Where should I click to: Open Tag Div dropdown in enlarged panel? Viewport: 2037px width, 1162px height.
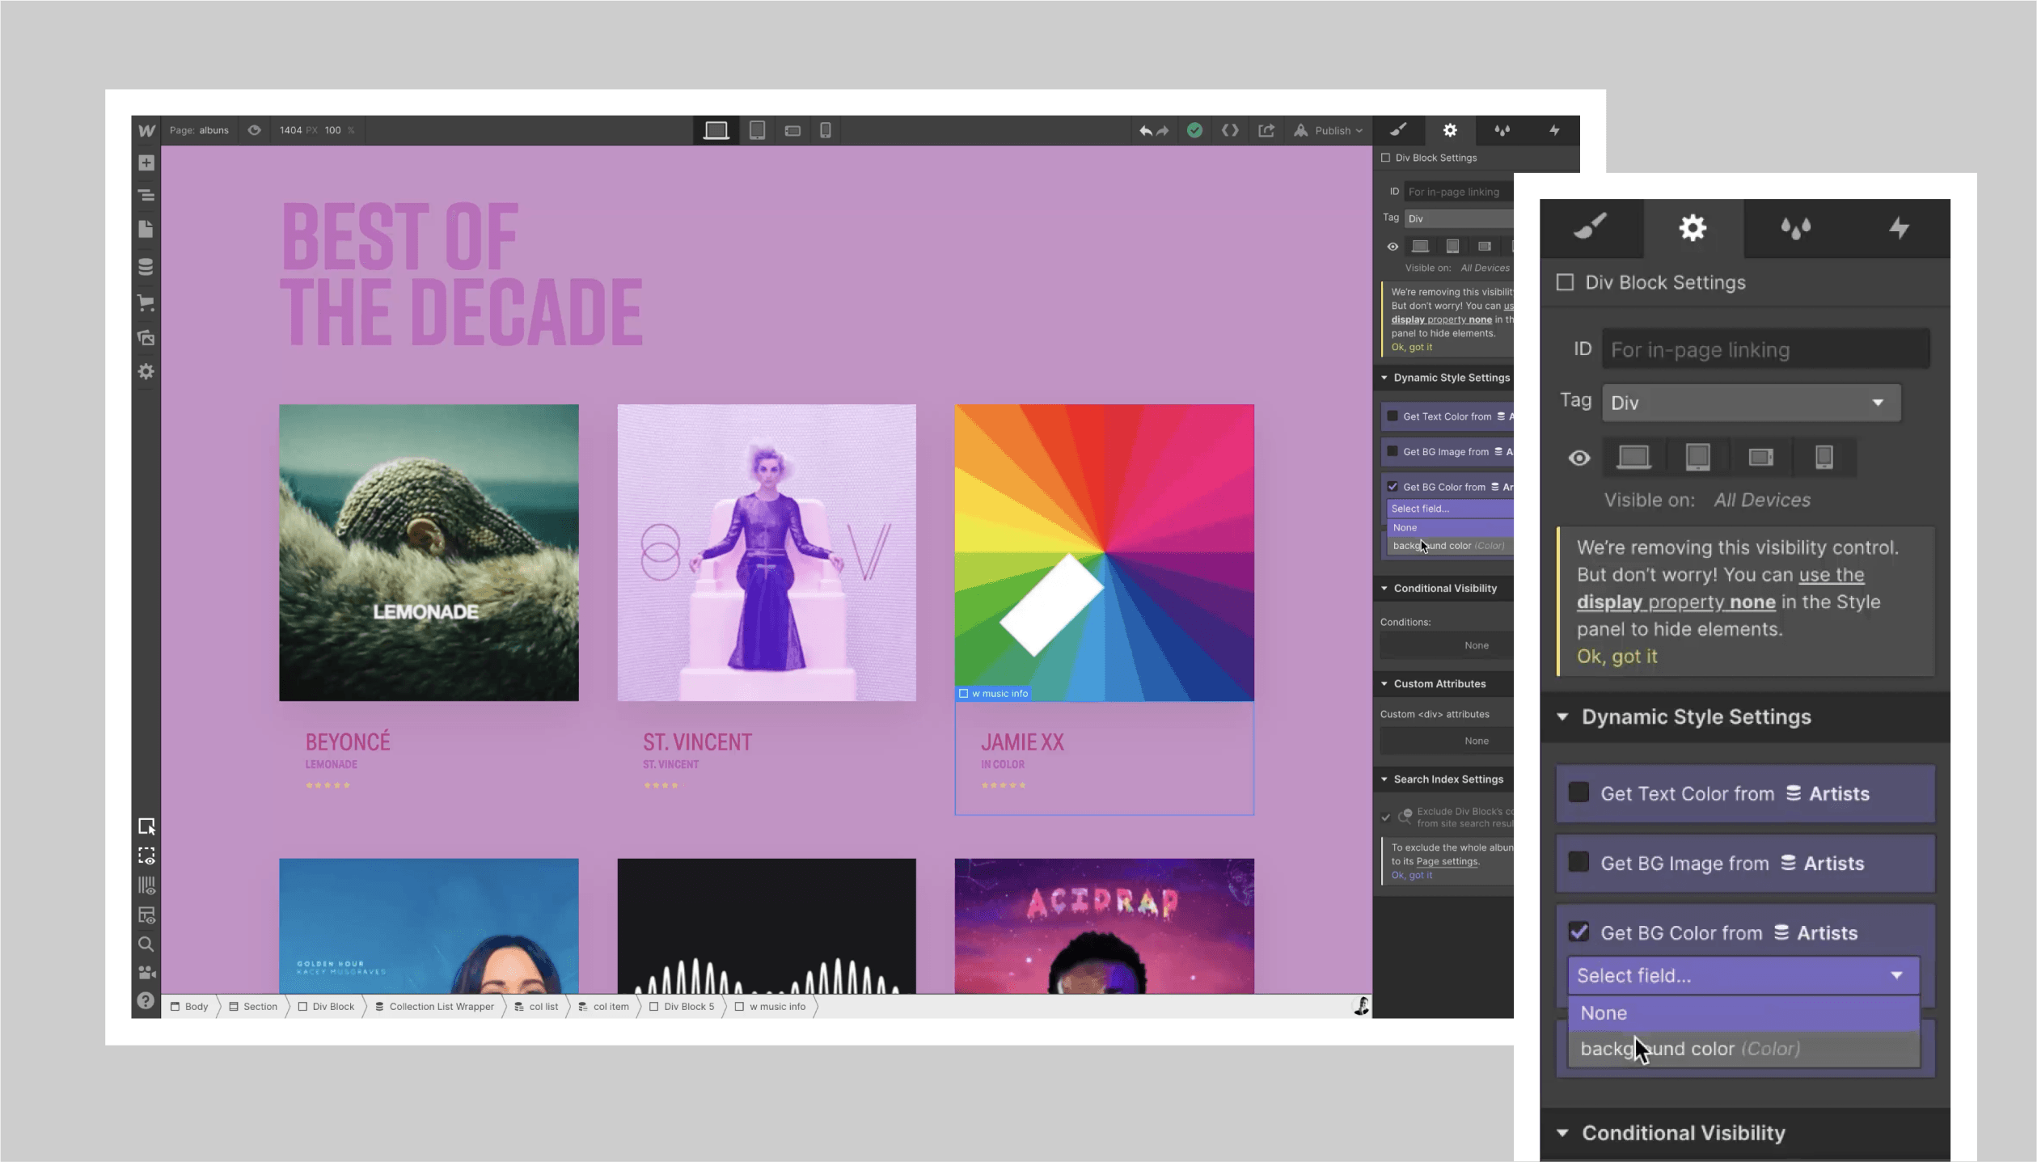(x=1751, y=403)
